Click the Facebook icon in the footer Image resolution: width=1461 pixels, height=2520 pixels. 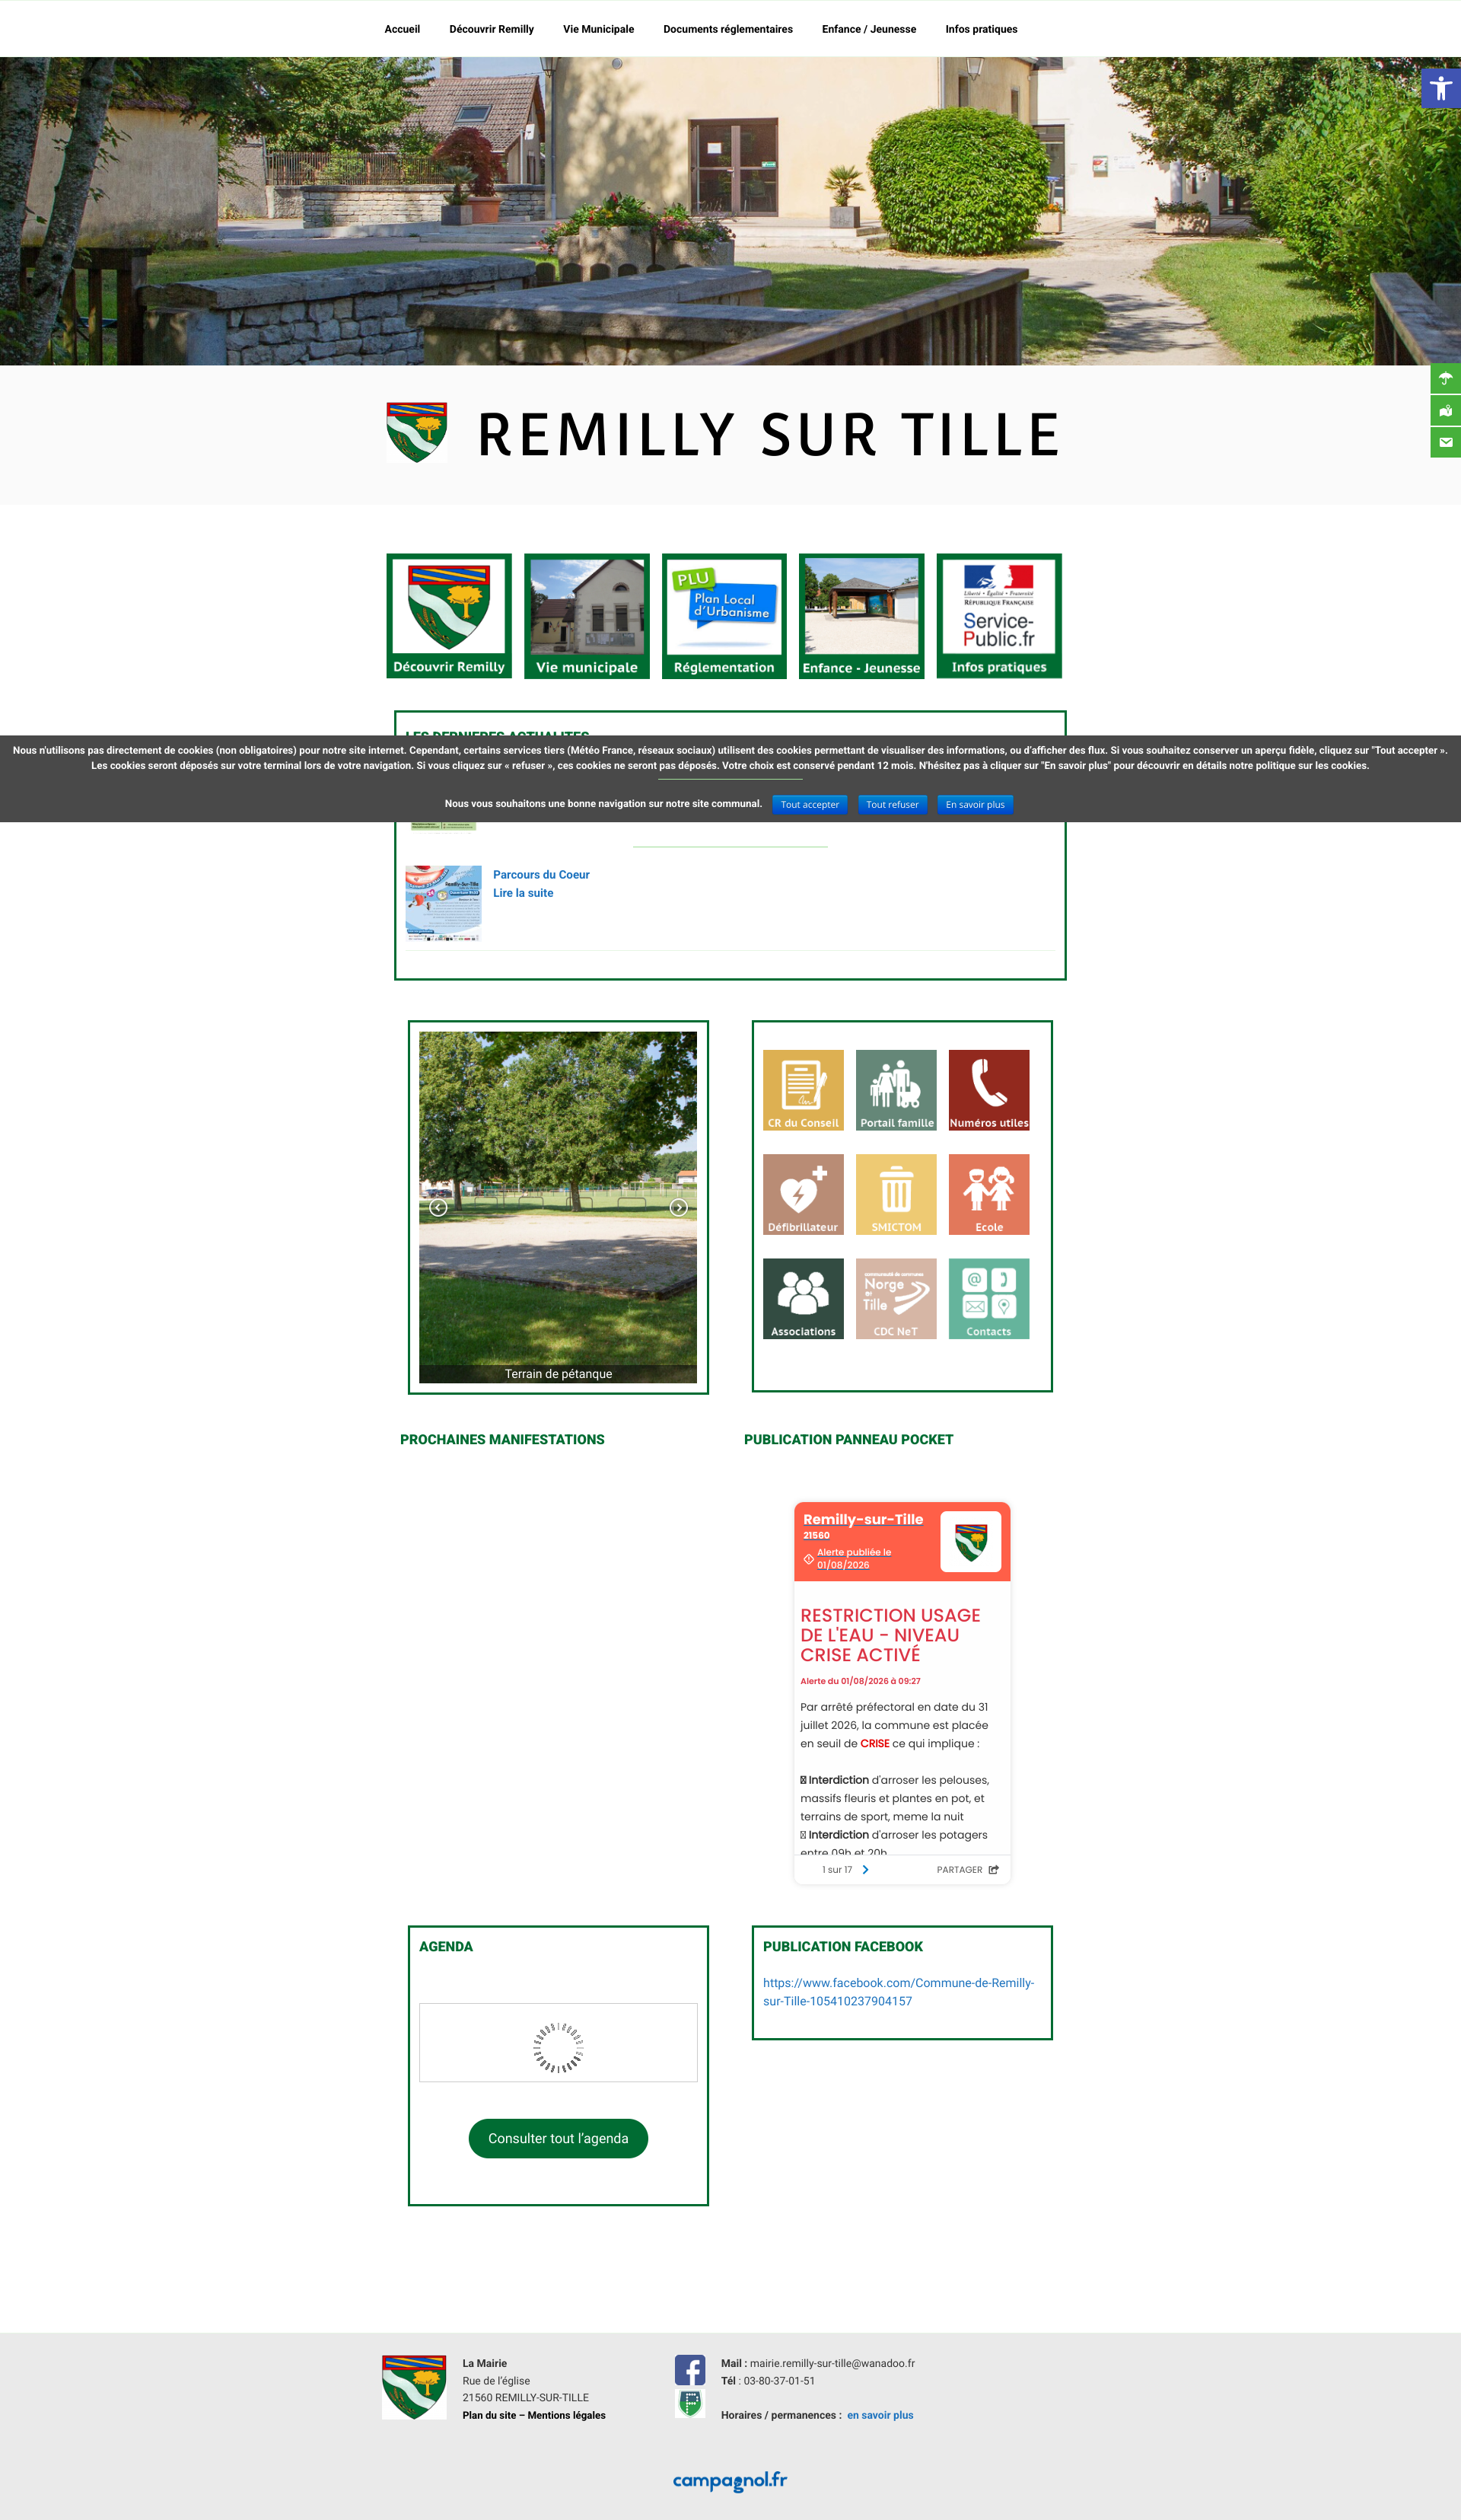689,2370
